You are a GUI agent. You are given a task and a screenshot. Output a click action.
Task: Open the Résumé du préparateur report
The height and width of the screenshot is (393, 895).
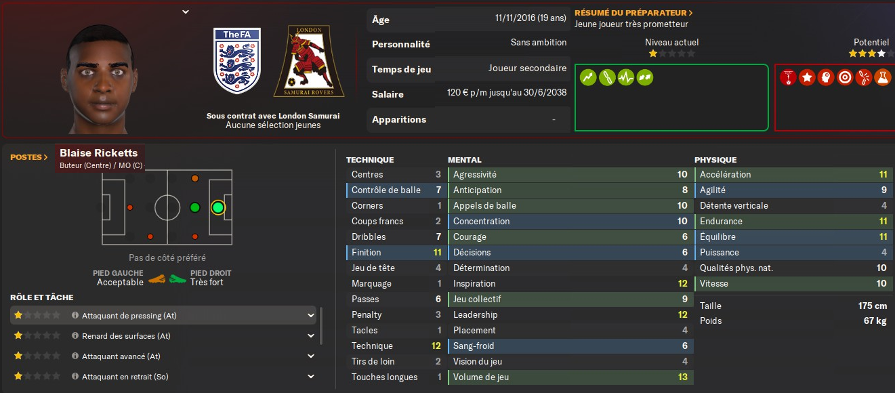pos(633,13)
